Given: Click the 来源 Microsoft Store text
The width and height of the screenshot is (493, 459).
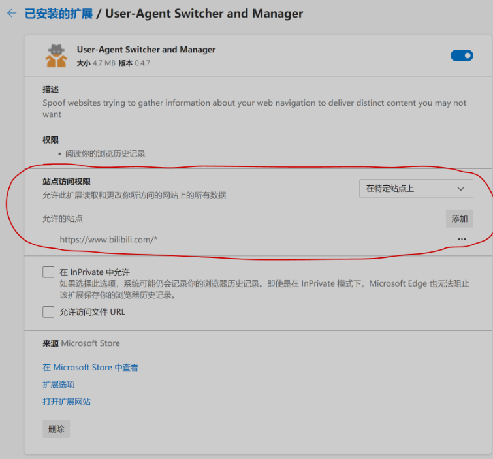Looking at the screenshot, I should click(81, 343).
